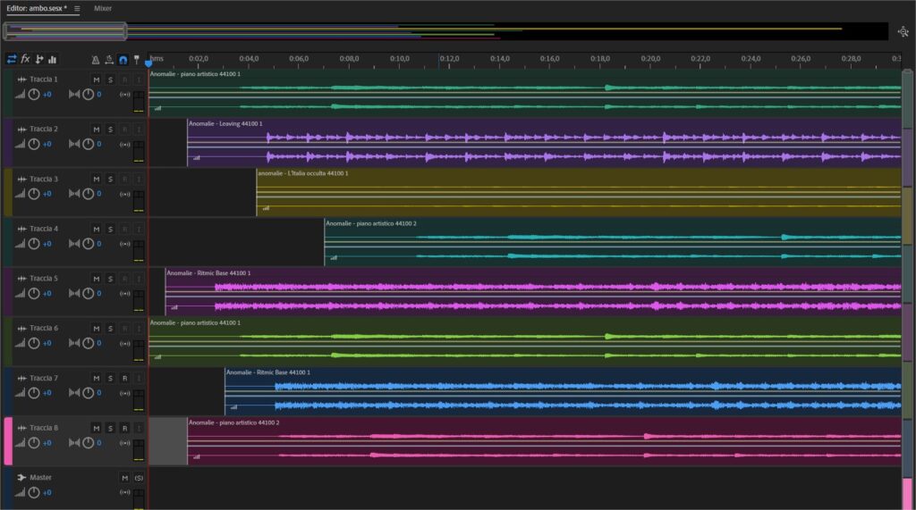Click the zoom navigator icon at top right

(903, 31)
